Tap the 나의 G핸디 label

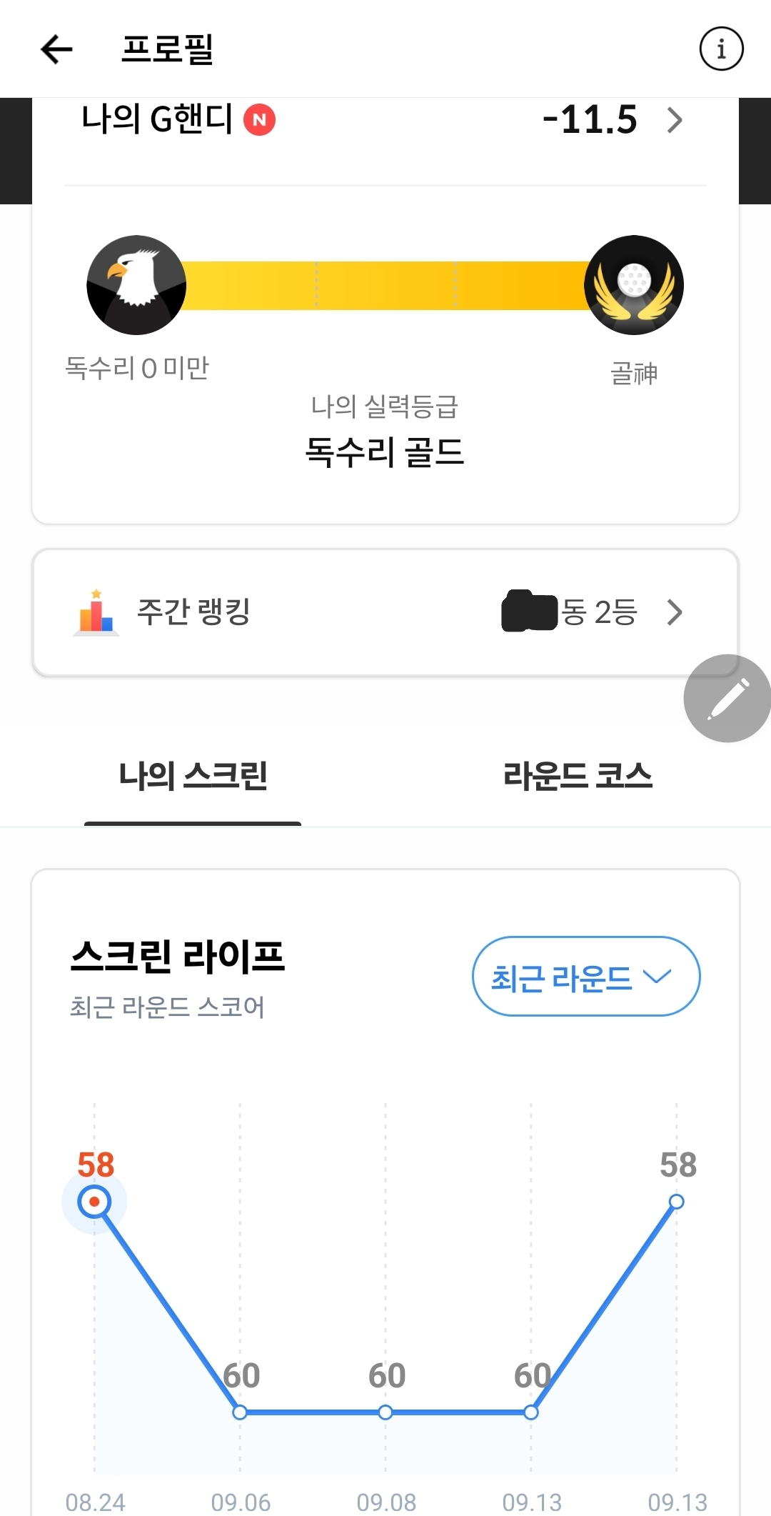click(157, 119)
